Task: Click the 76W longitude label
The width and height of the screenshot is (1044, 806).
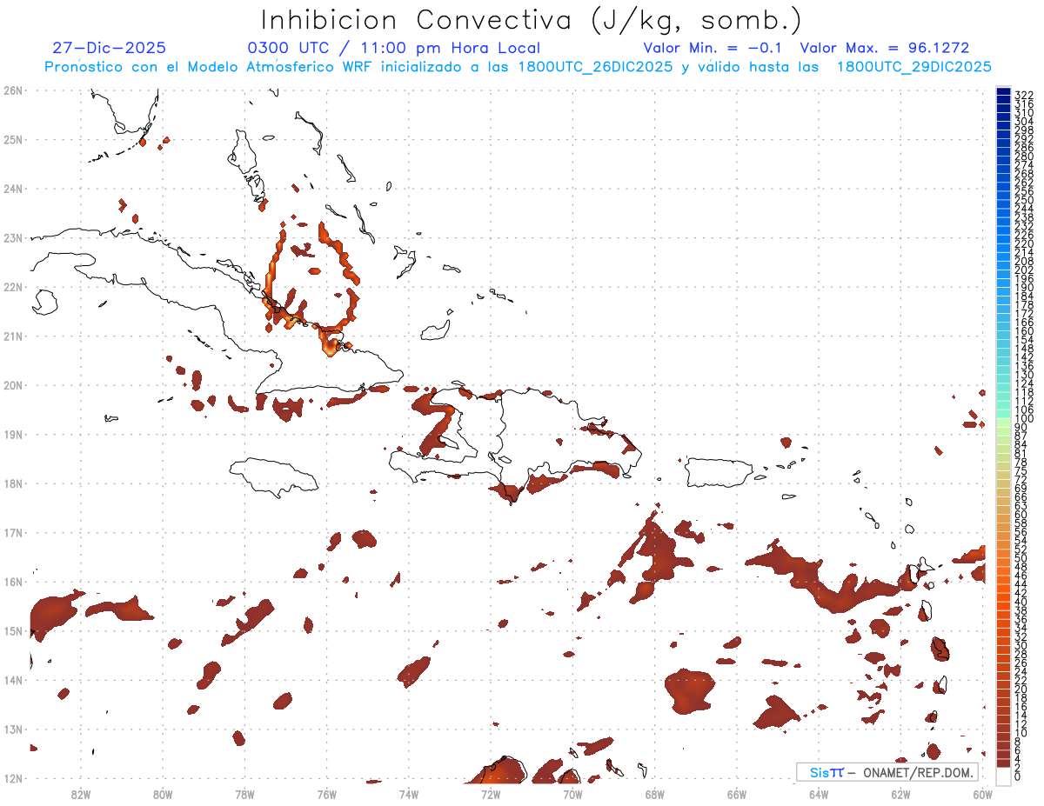Action: click(x=326, y=793)
